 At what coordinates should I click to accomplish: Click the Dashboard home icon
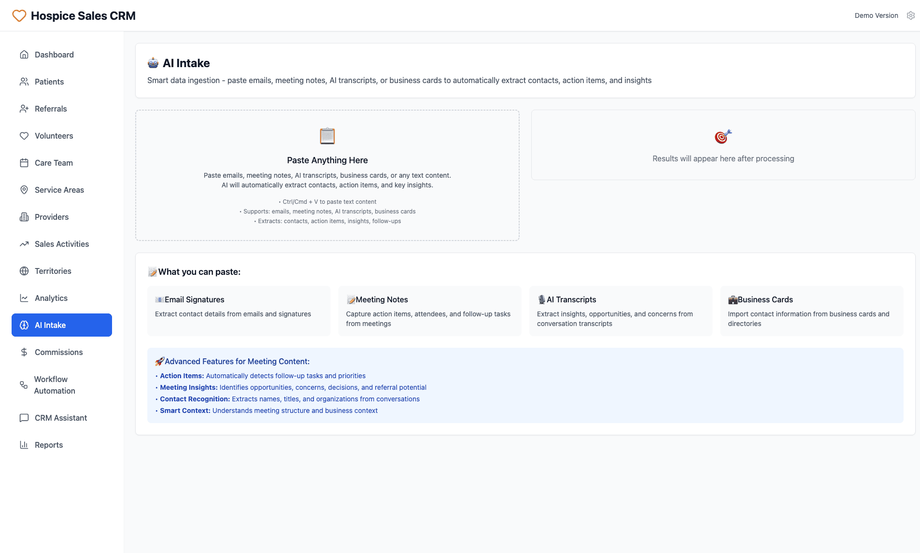click(24, 55)
